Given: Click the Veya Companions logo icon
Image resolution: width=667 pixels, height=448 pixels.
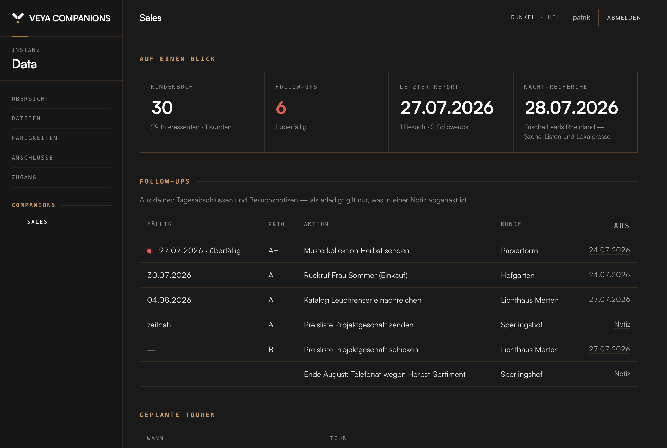Looking at the screenshot, I should [x=18, y=18].
